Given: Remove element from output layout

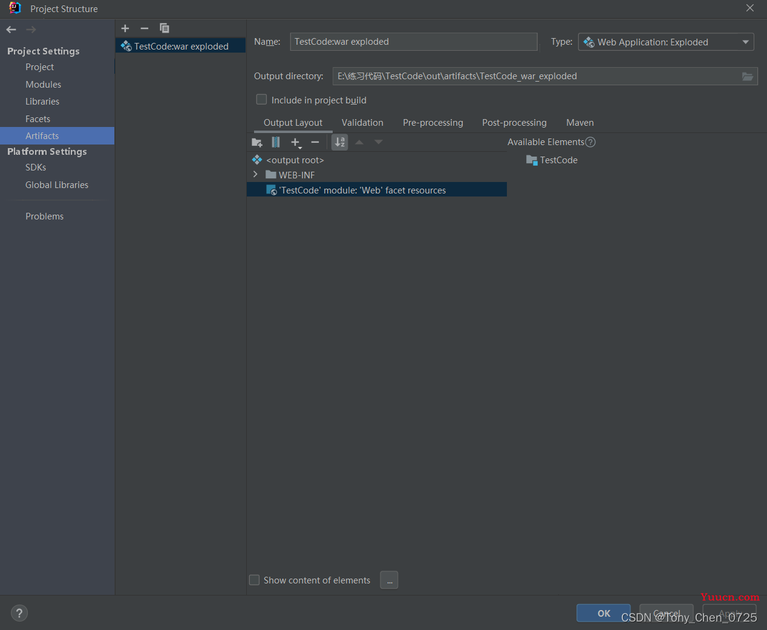Looking at the screenshot, I should point(315,142).
